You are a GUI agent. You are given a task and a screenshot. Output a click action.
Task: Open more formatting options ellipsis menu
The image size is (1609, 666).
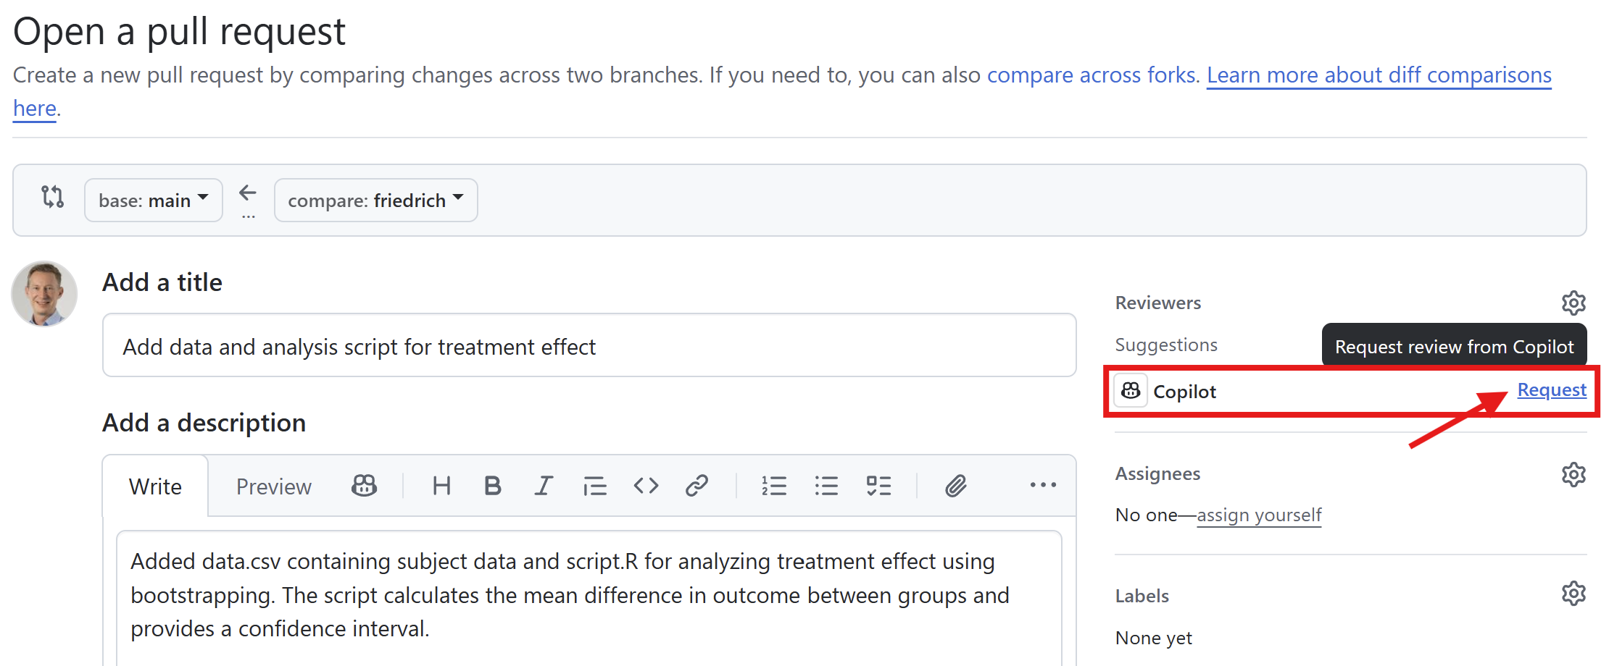pyautogui.click(x=1043, y=486)
